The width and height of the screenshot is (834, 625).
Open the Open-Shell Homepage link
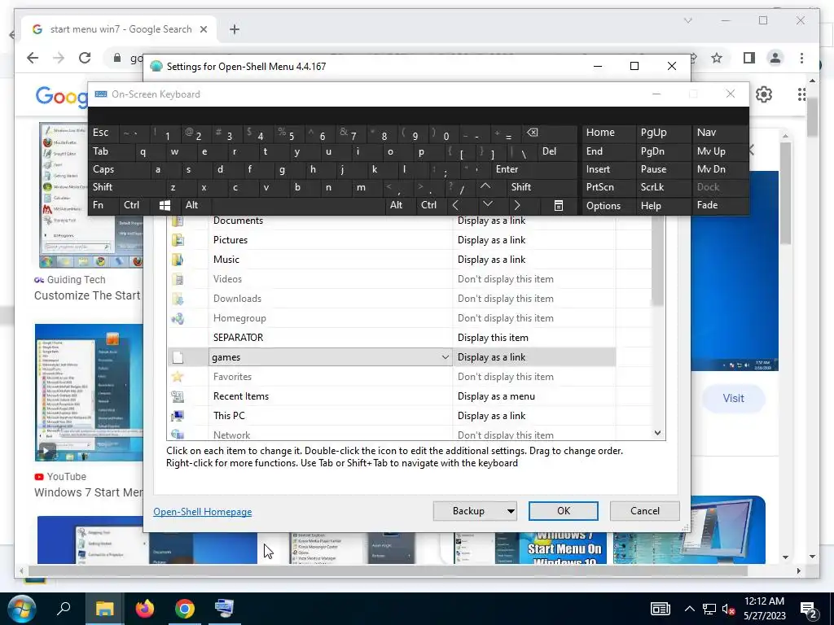pos(203,512)
